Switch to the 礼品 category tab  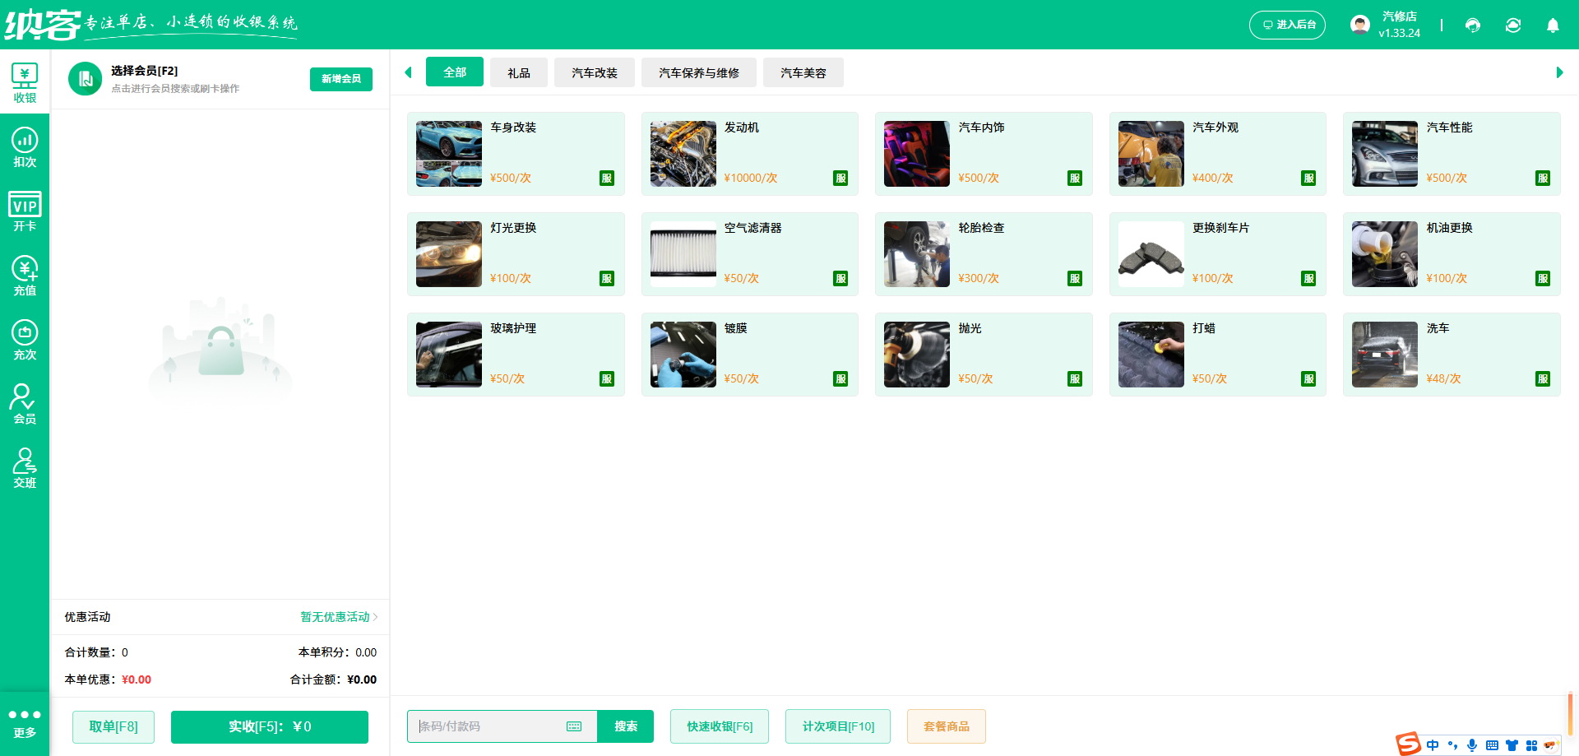point(518,72)
